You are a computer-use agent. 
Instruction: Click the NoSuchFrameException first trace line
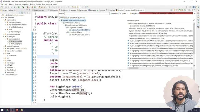click(150, 23)
